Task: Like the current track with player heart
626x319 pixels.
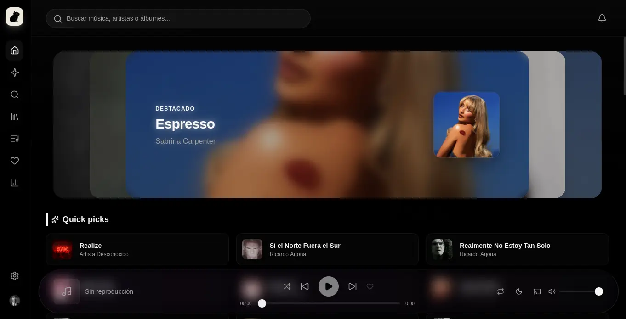Action: 370,286
